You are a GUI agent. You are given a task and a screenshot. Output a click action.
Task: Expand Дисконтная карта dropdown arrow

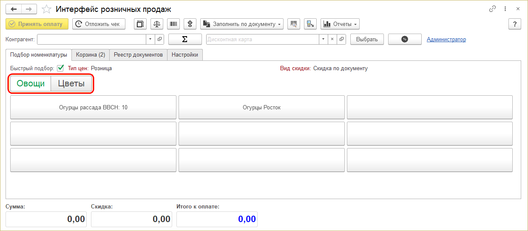pyautogui.click(x=324, y=39)
